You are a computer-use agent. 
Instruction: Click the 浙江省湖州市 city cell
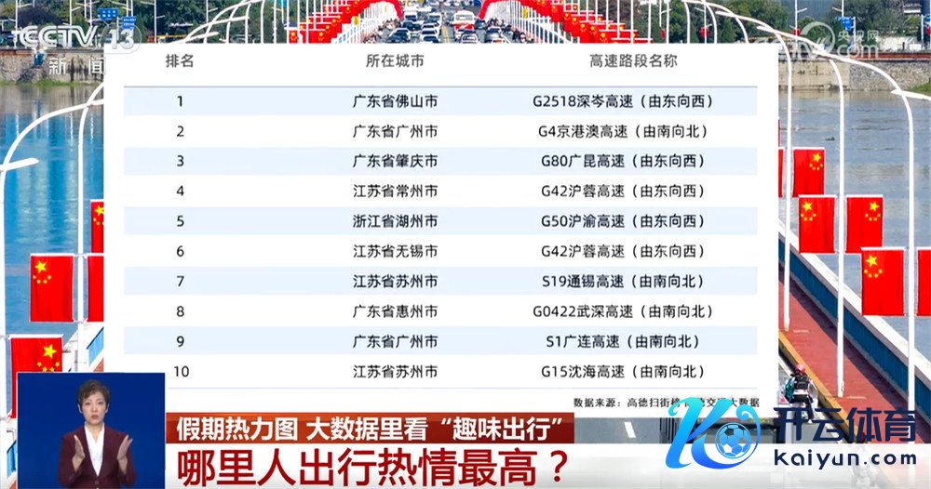395,221
